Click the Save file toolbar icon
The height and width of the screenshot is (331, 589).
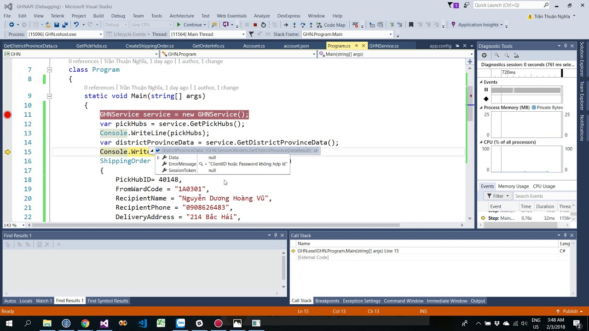57,25
